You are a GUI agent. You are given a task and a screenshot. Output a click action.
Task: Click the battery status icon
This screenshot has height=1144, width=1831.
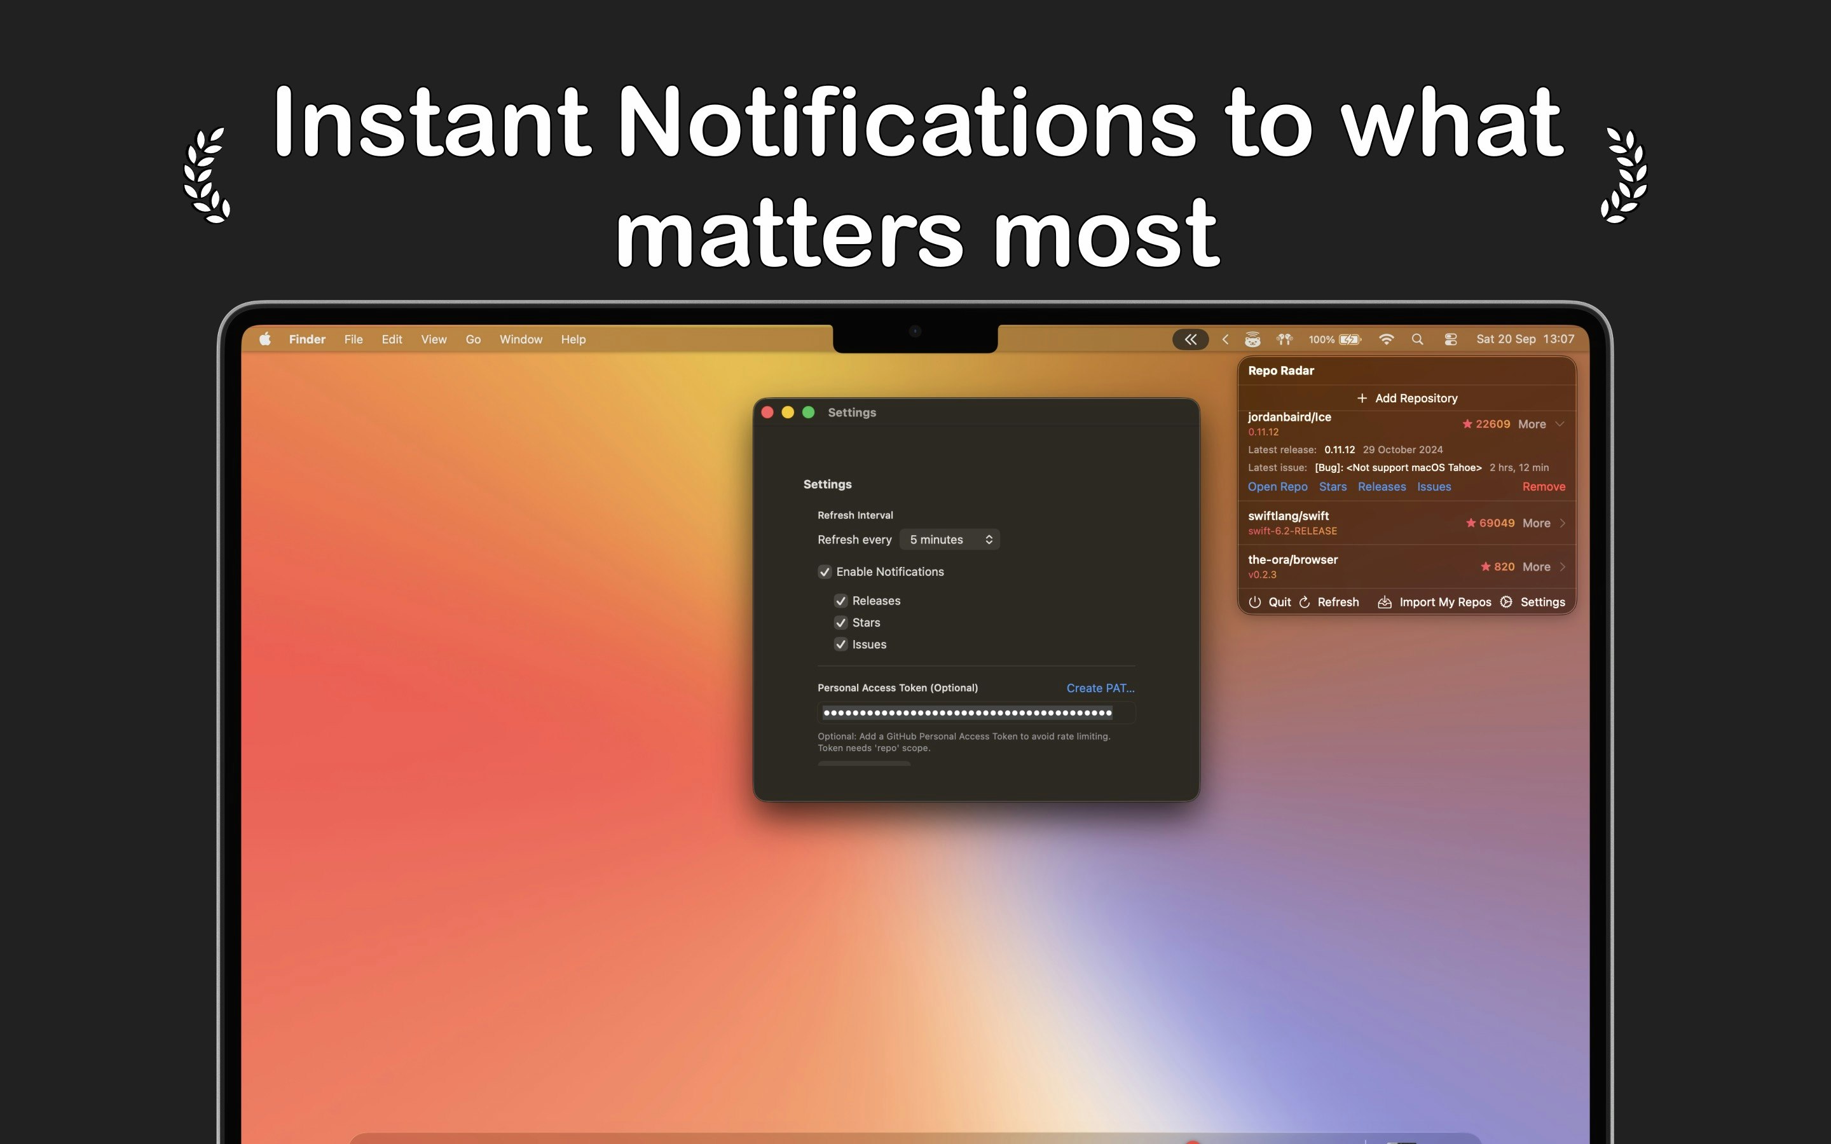[1350, 339]
